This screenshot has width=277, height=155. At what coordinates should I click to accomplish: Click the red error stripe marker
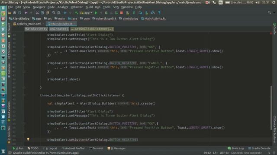(271, 34)
